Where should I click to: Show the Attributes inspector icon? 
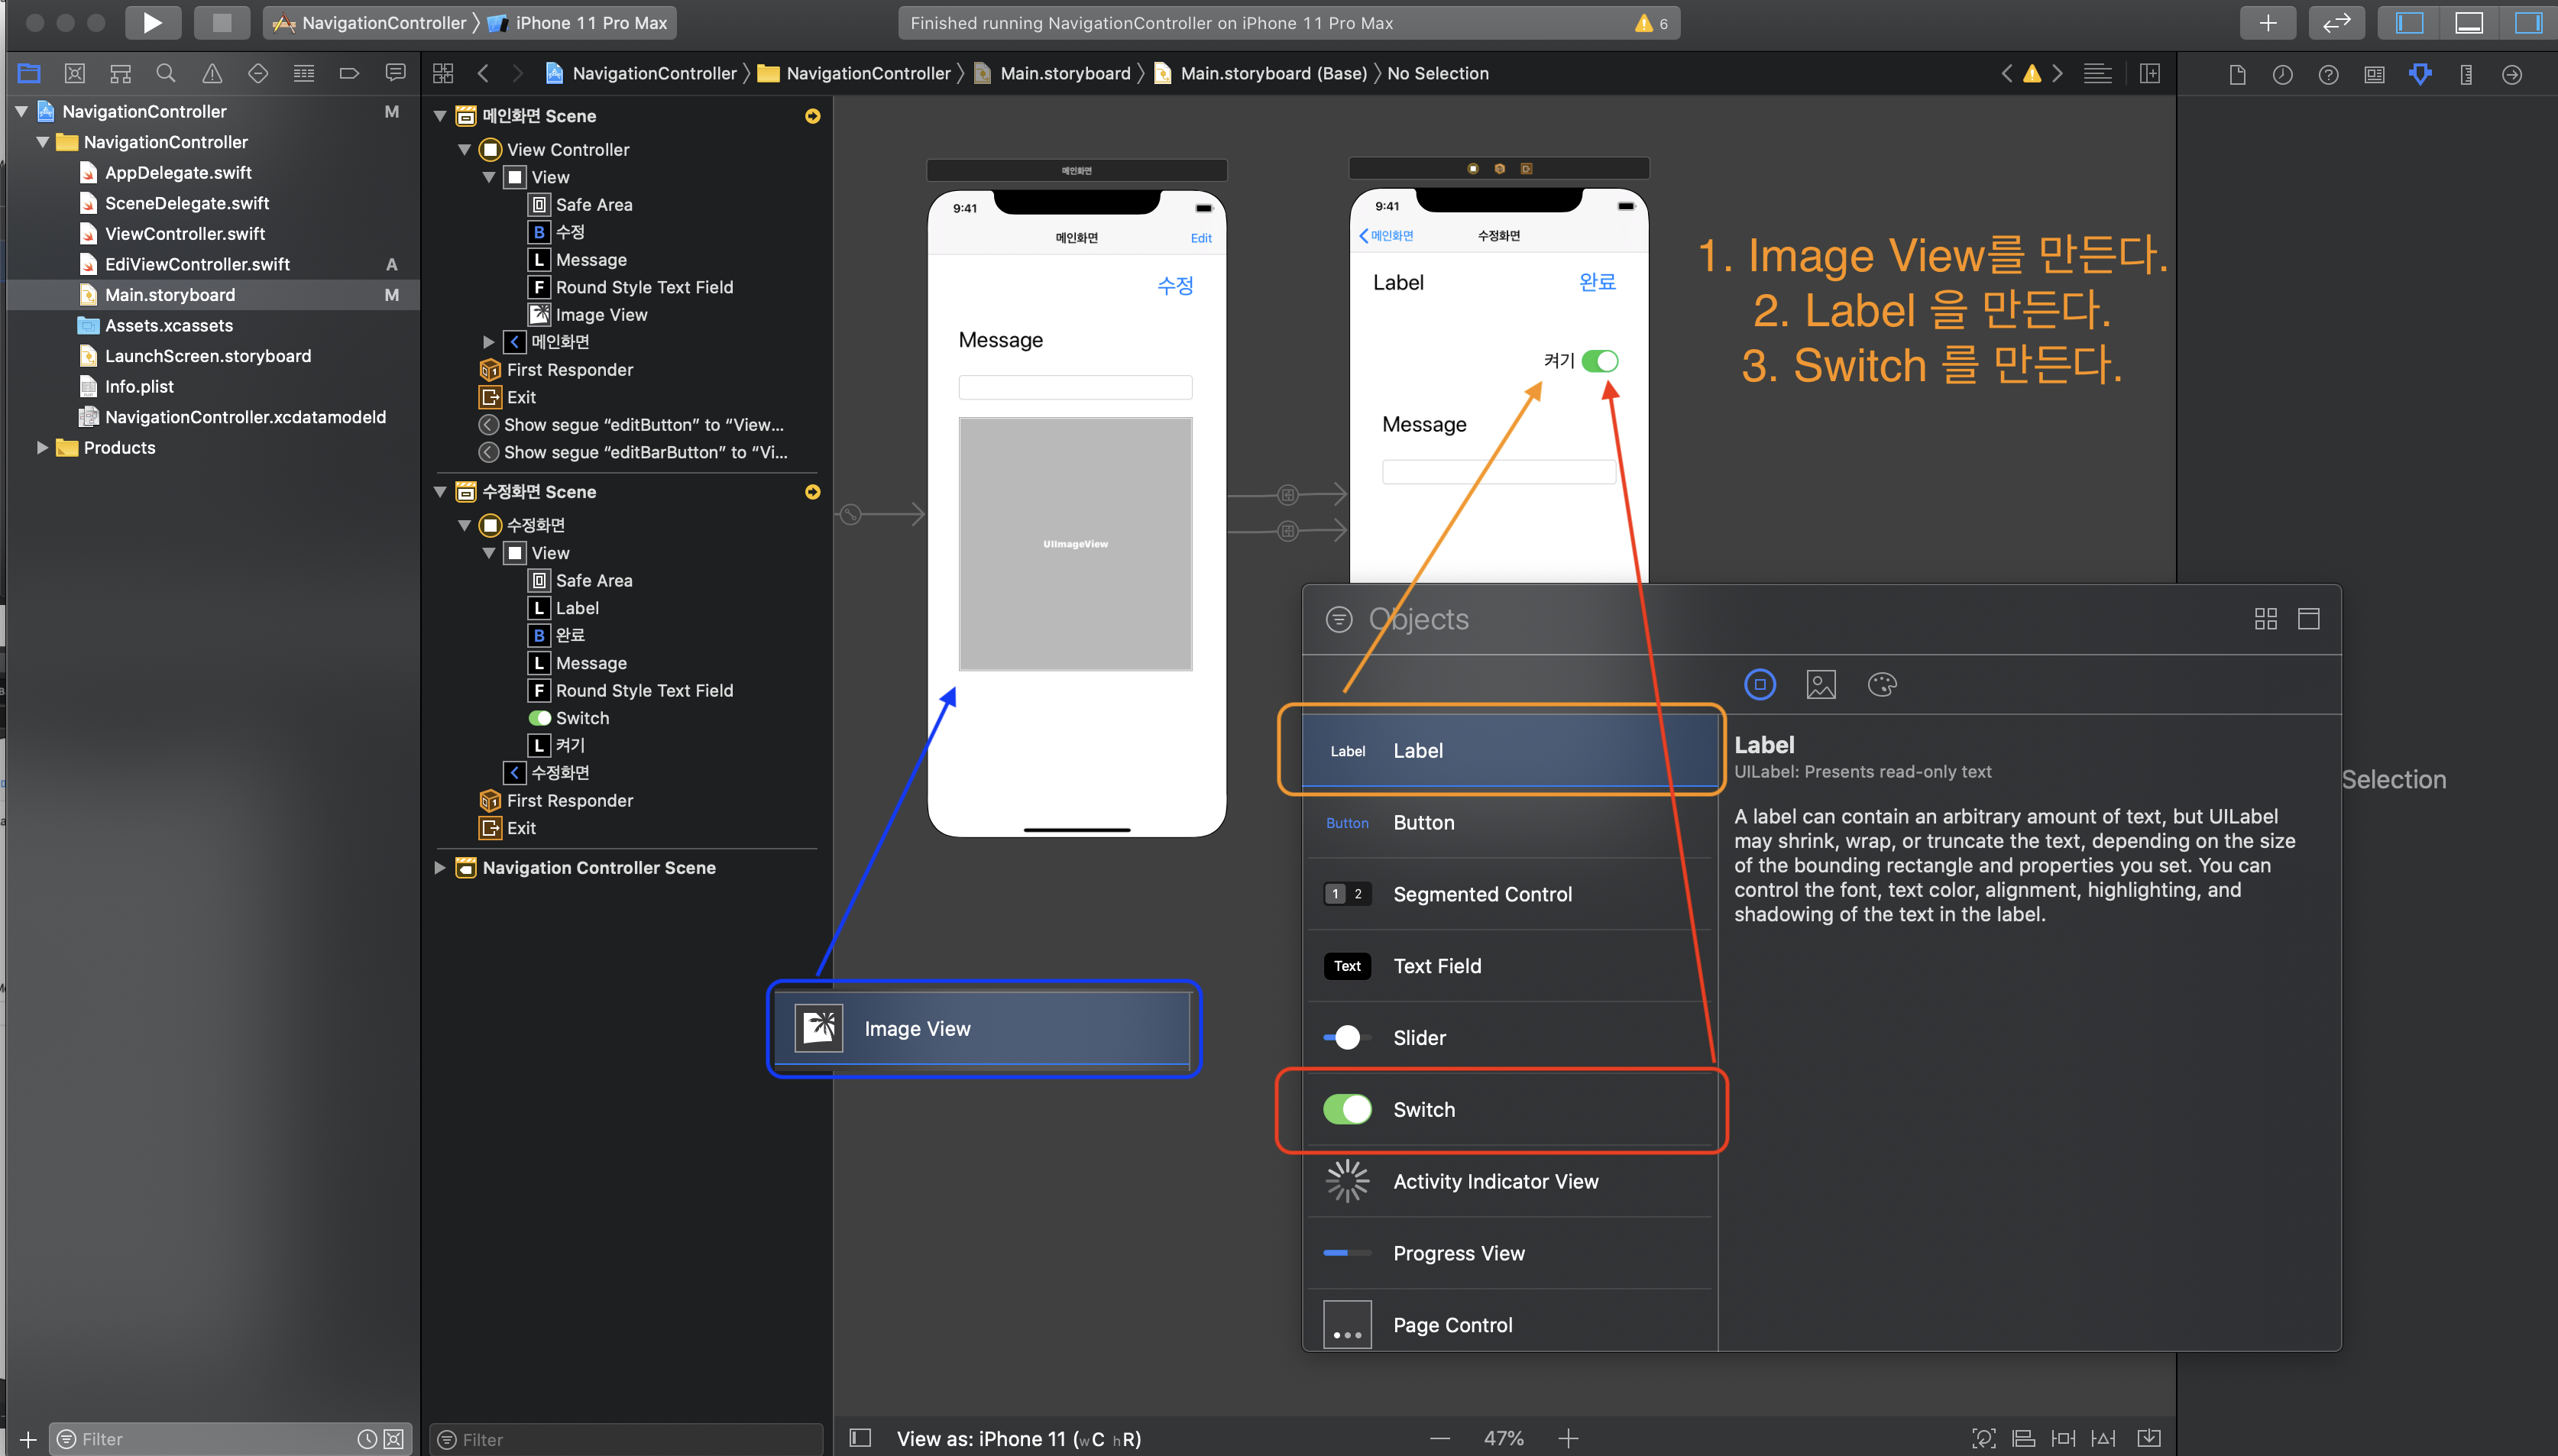(x=2420, y=74)
